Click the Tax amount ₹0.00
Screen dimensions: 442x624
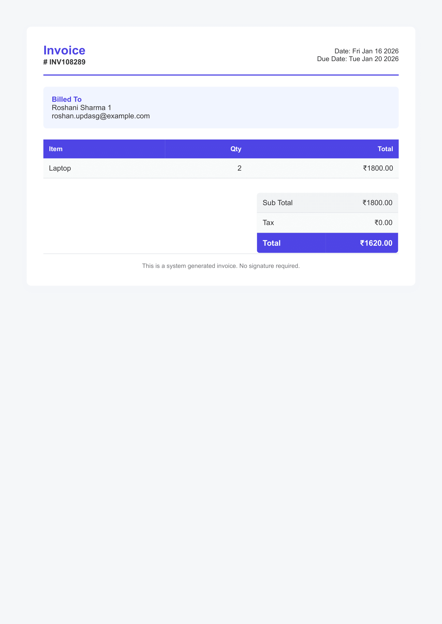pos(383,222)
